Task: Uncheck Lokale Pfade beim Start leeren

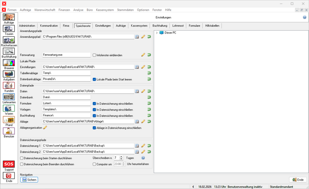Action: [95, 79]
